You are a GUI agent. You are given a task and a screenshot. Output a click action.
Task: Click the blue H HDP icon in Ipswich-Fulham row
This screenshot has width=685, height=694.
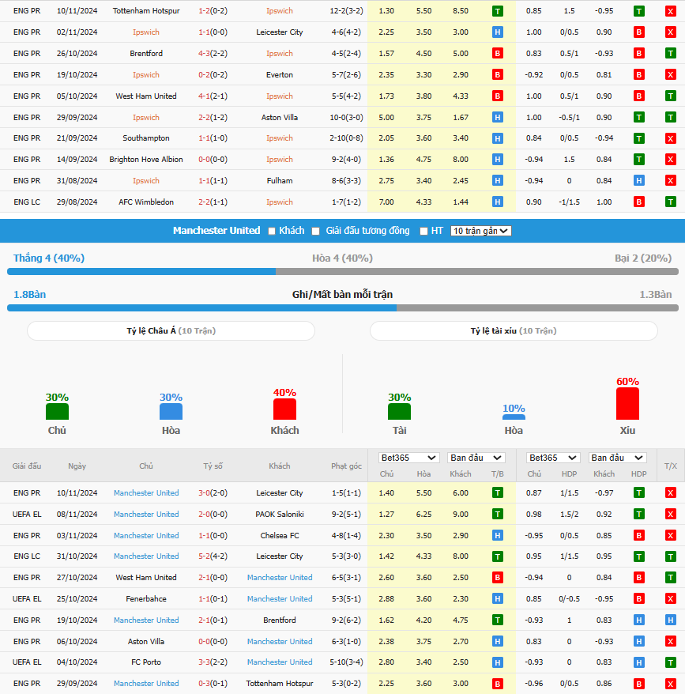638,180
